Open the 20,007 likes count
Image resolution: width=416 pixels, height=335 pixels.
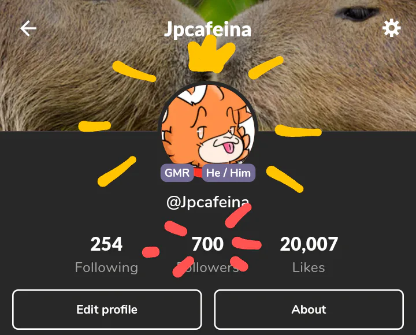309,244
